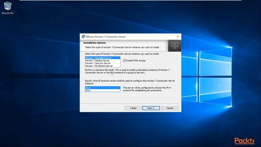The height and width of the screenshot is (147, 261).
Task: Close the Horizon 7 Connection Server dialog
Action: (178, 36)
